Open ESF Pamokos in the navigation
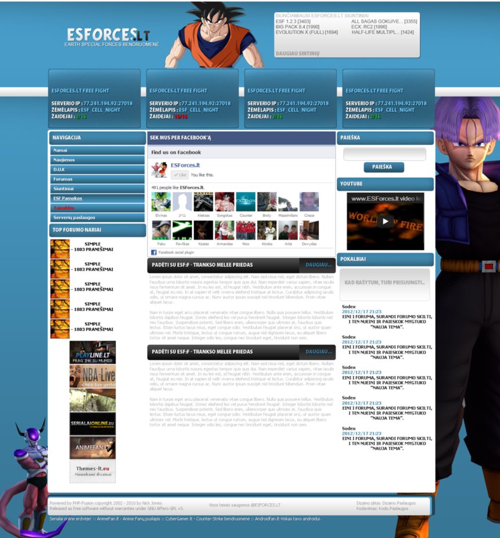Viewport: 500px width, 538px height. [98, 198]
